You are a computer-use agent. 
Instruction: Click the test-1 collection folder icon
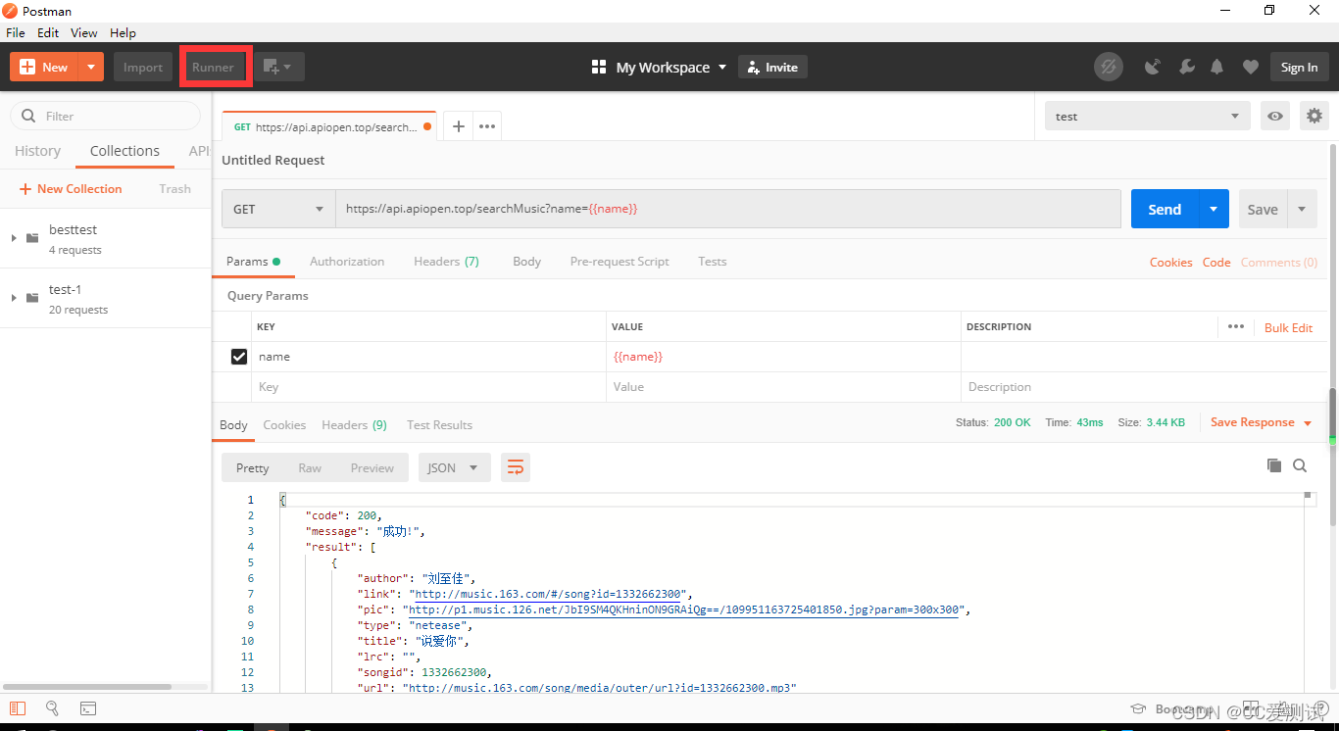pos(32,298)
